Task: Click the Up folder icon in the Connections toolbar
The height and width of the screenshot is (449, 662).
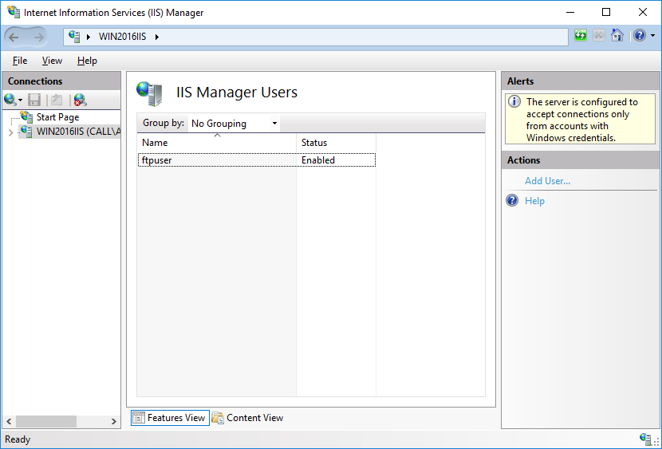Action: click(57, 100)
